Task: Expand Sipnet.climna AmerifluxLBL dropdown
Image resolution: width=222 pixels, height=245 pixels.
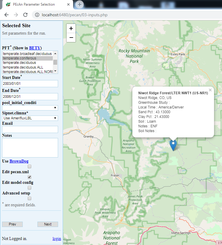Action: [30, 118]
